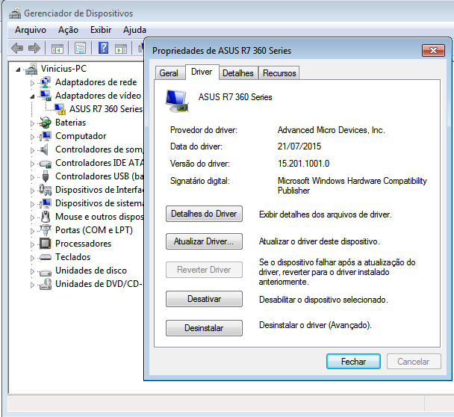The image size is (454, 417).
Task: Select the Teclados tree label
Action: point(72,257)
